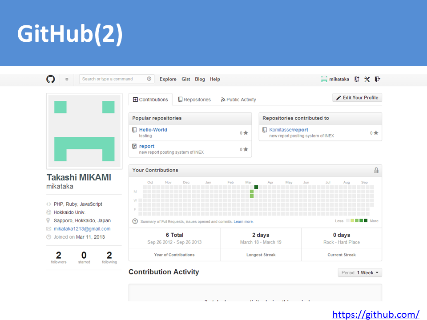This screenshot has height=320, width=427.
Task: Open the 2 following count
Action: [x=109, y=257]
